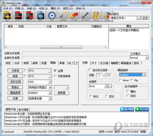Uncheck the 全局 checkbox
Viewport: 153px width, 136px height.
55,71
